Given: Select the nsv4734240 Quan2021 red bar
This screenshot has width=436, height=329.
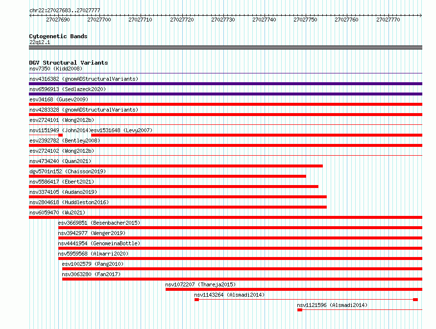Looking at the screenshot, I should (x=176, y=166).
